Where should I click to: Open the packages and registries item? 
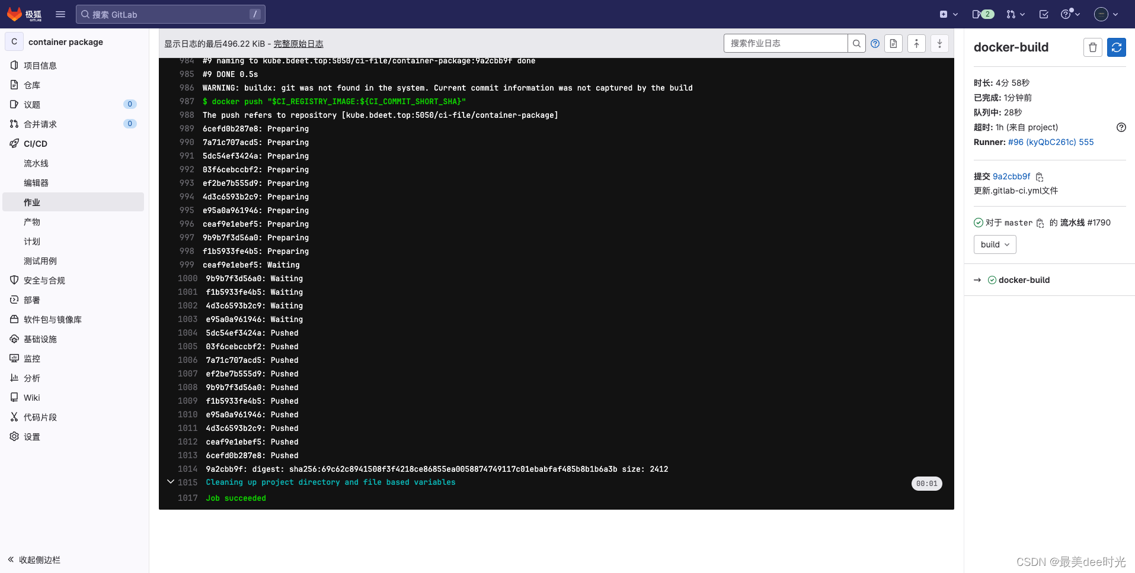(x=73, y=320)
